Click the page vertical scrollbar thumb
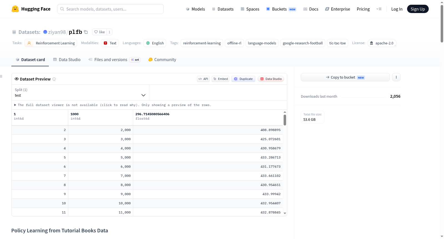This screenshot has width=444, height=239. coord(442,24)
